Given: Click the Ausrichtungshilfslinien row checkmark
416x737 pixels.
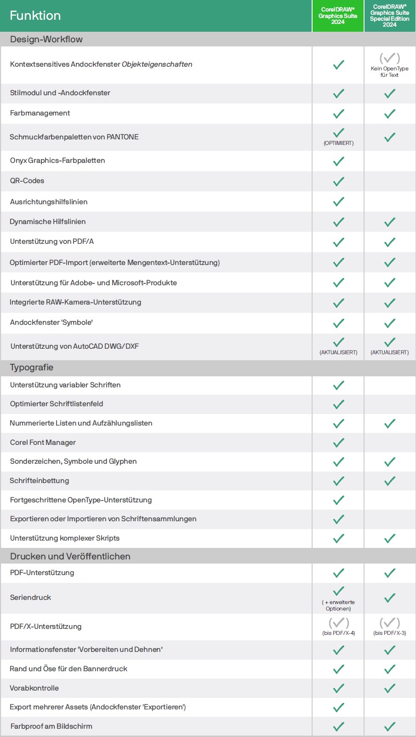Looking at the screenshot, I should click(x=338, y=202).
